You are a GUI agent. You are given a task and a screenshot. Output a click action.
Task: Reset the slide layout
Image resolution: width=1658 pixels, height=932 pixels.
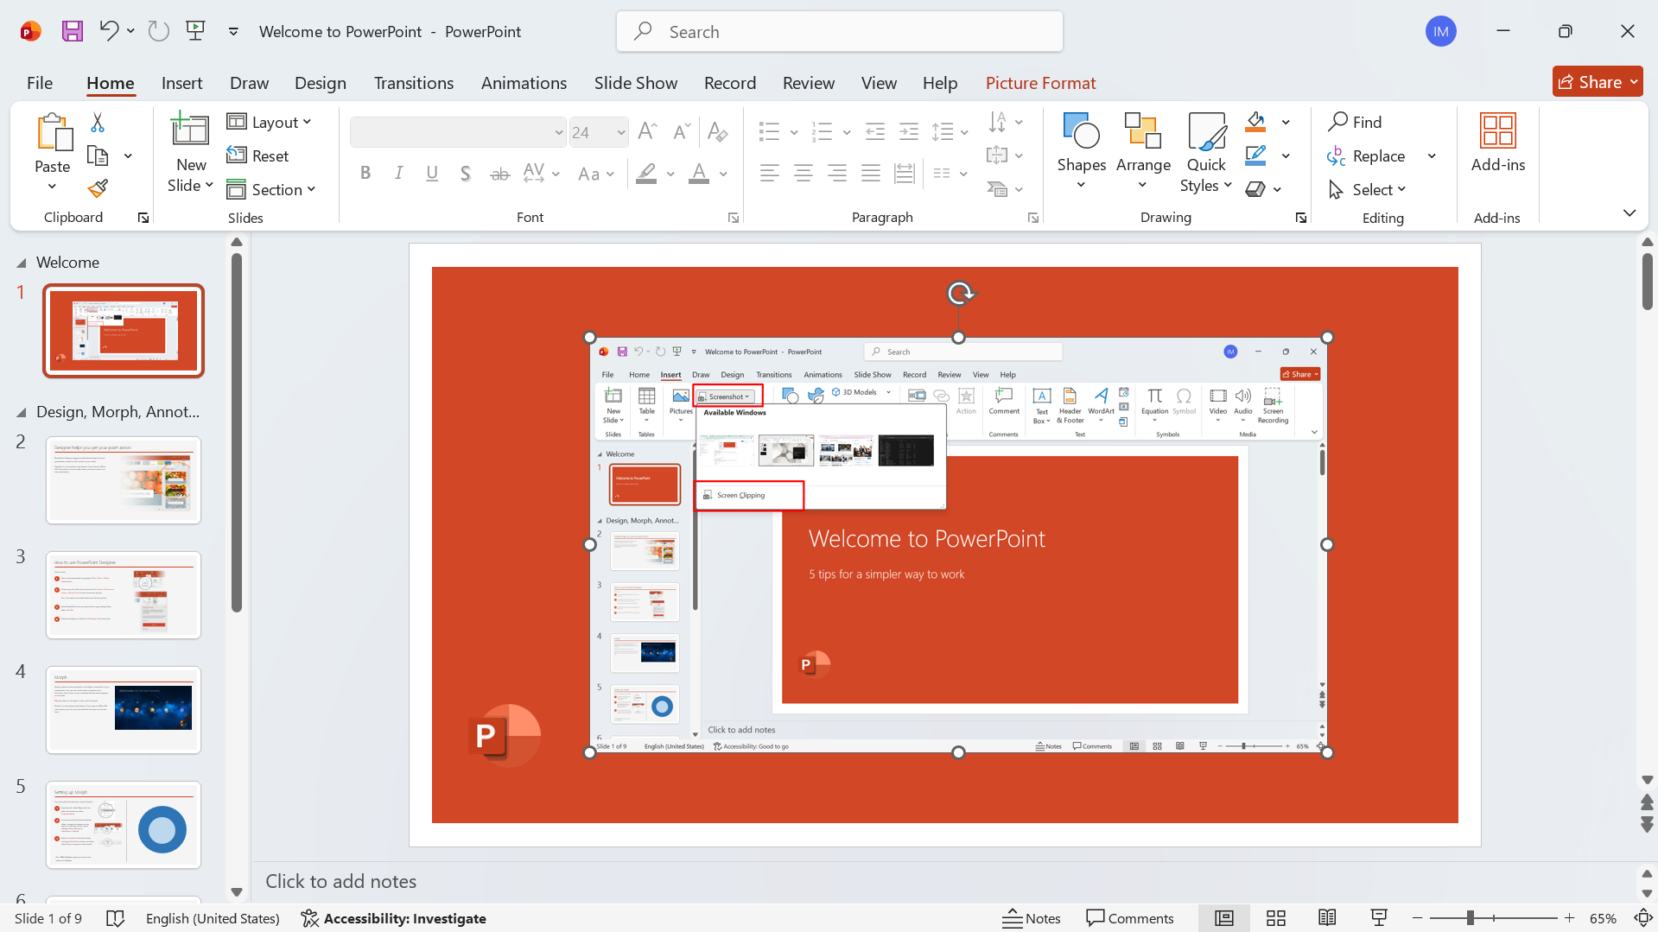pos(257,155)
